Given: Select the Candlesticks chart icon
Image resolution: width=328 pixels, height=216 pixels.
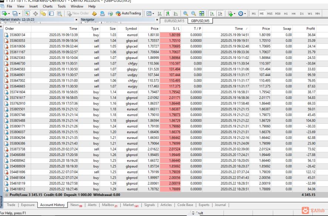Looking at the screenshot, I should (168, 14).
